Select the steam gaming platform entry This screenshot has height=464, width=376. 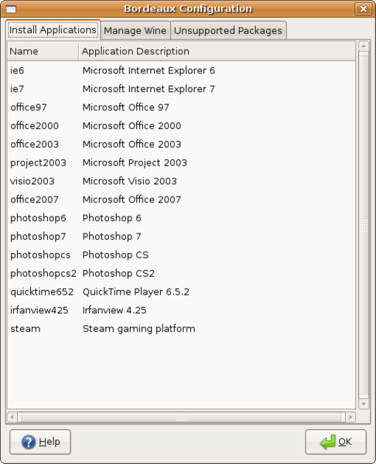(181, 329)
